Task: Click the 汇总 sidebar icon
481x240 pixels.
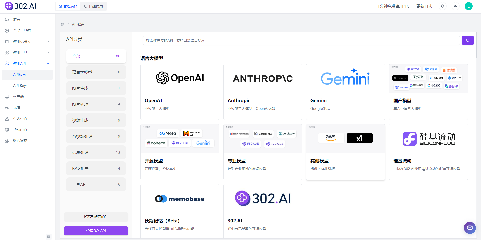Action: (x=7, y=20)
